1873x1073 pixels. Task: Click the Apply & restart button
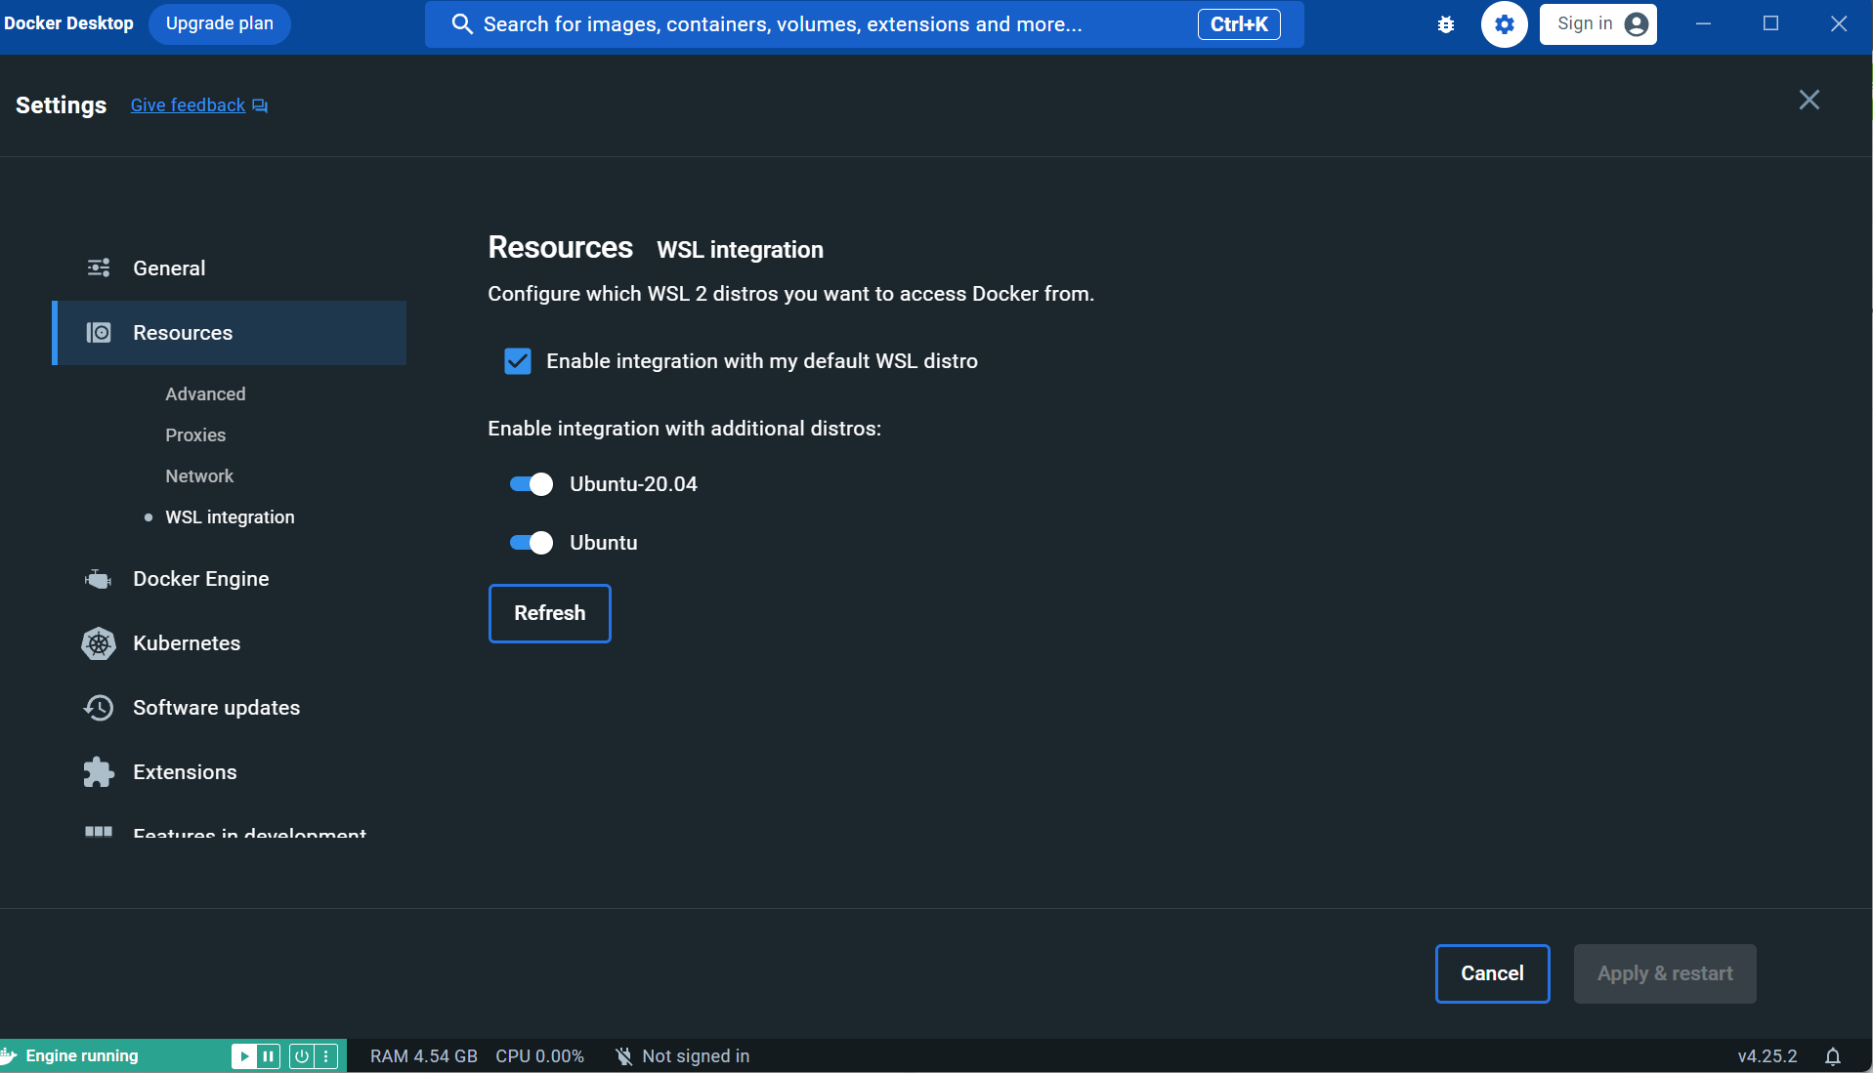pyautogui.click(x=1665, y=973)
